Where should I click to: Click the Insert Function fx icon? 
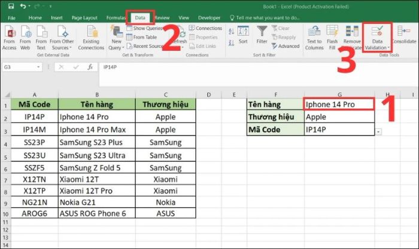90,67
